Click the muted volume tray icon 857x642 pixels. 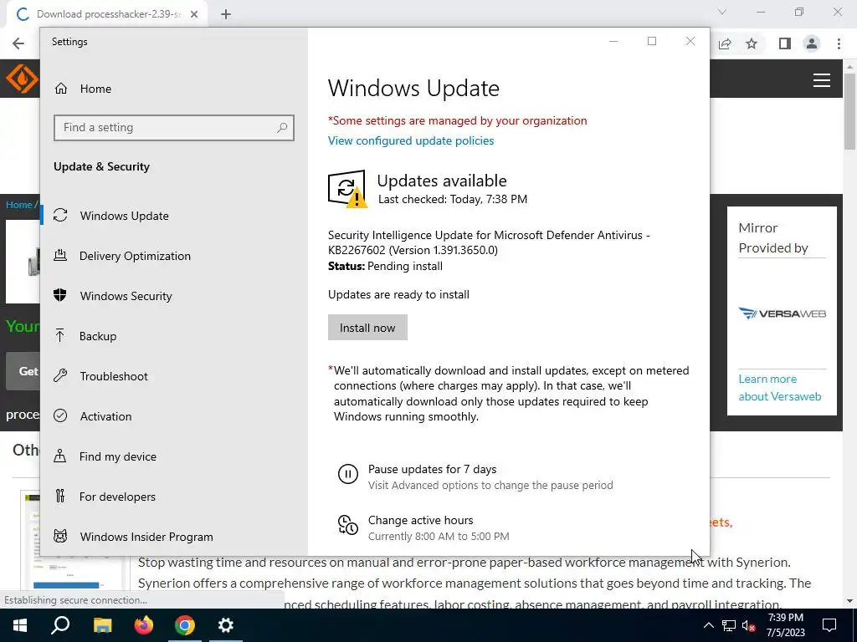(749, 625)
